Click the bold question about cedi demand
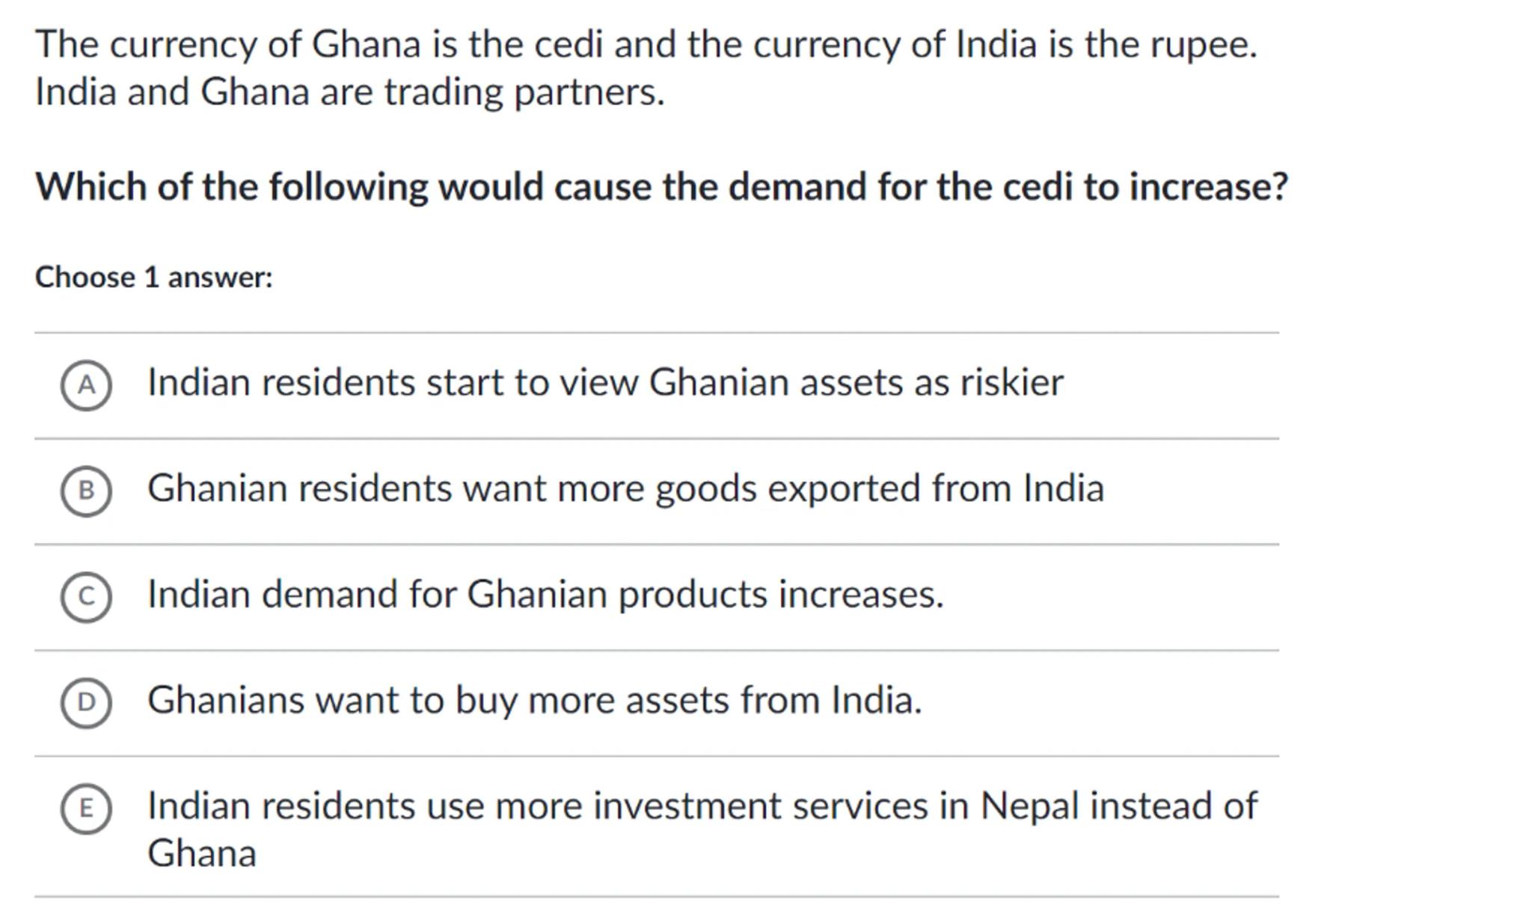Viewport: 1532px width, 917px height. pyautogui.click(x=661, y=187)
